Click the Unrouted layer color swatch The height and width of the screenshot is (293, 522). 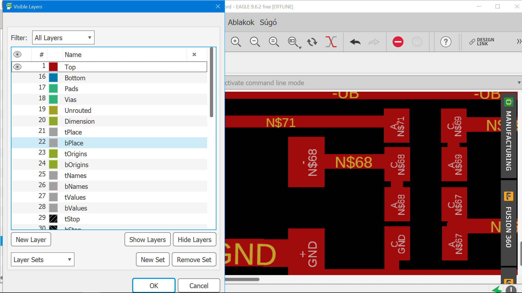(53, 110)
